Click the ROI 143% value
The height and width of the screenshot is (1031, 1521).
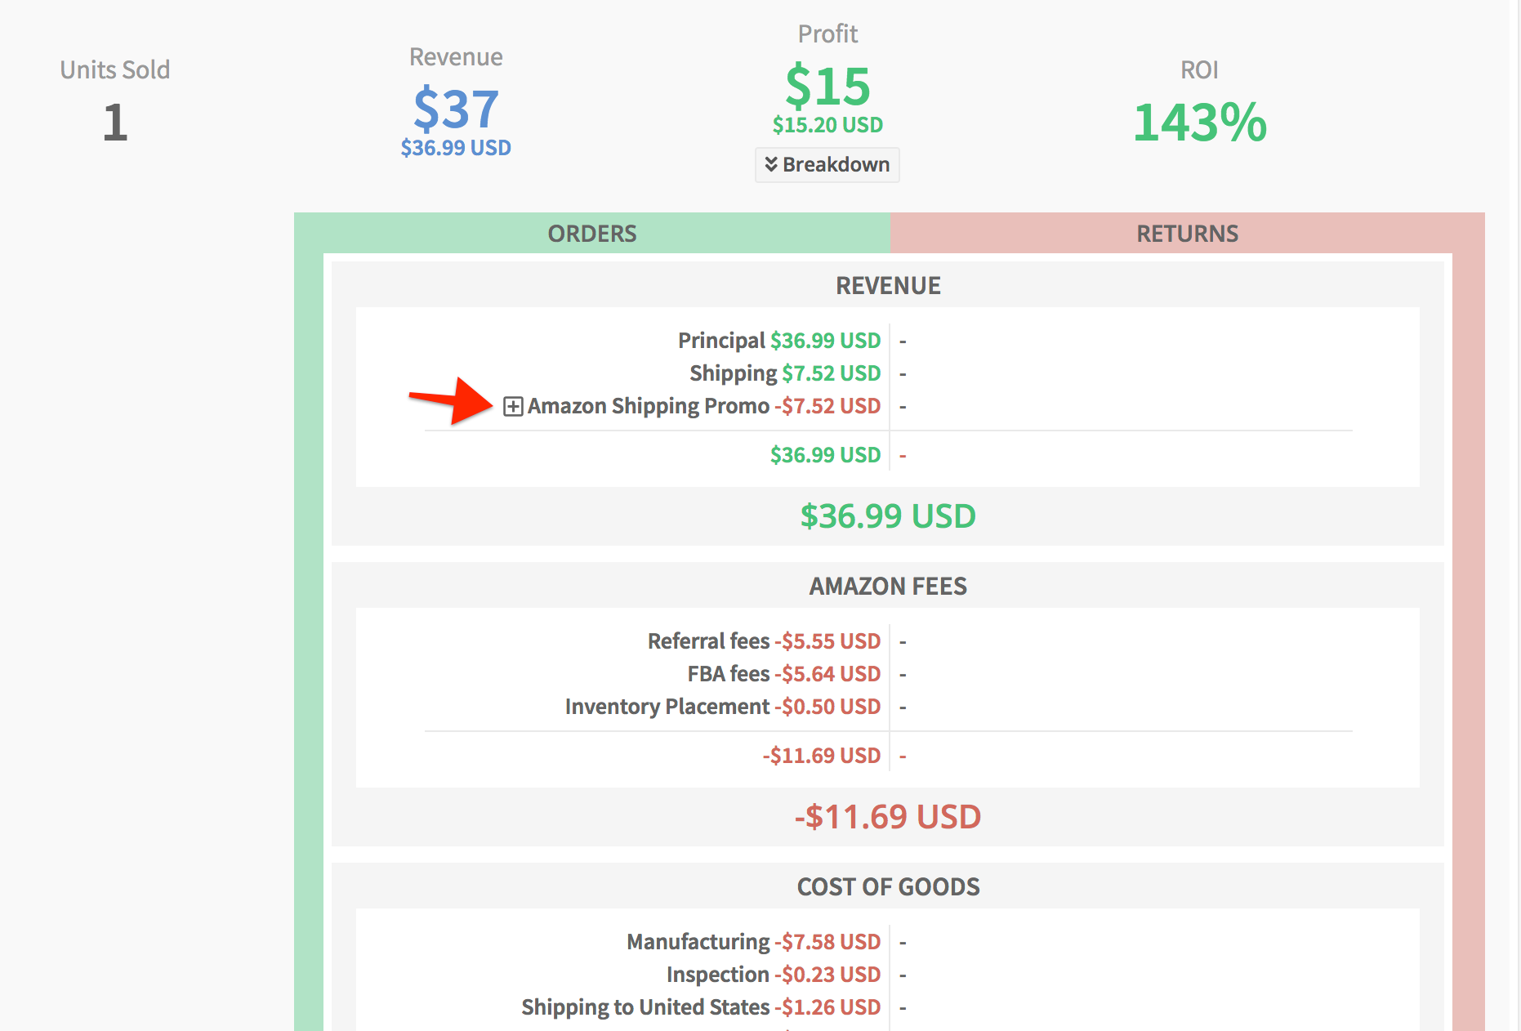[x=1199, y=123]
